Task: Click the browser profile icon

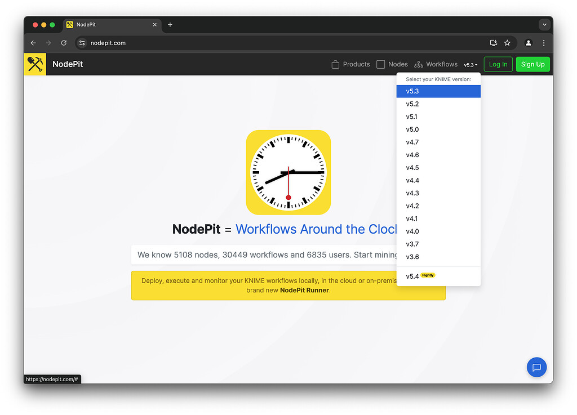Action: coord(528,43)
